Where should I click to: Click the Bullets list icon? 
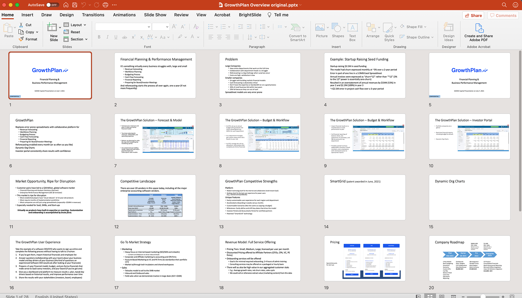211,27
